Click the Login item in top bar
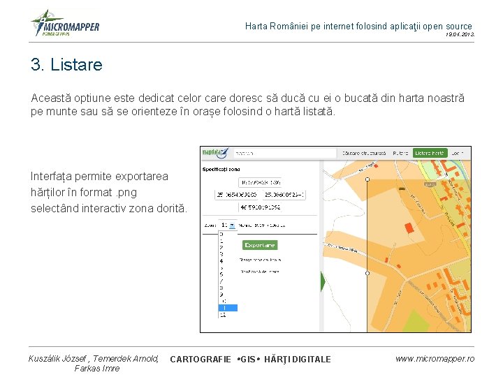The image size is (503, 377). 458,153
